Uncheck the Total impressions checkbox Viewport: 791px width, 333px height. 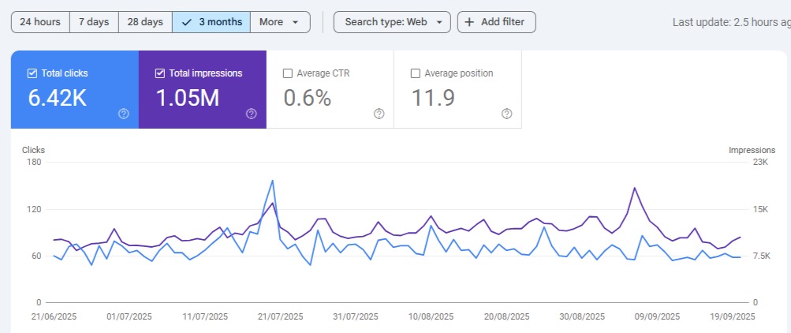160,73
